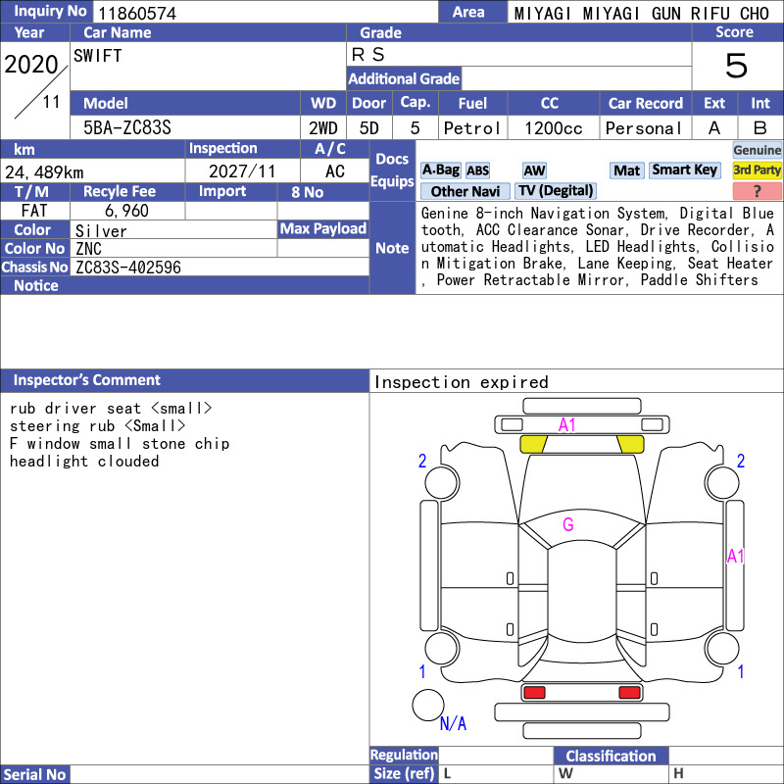The image size is (784, 784).
Task: Select engine size 1200cc
Action: (x=554, y=128)
